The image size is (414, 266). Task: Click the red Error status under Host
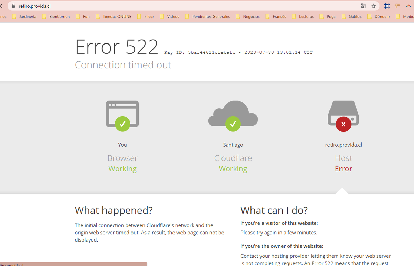344,169
